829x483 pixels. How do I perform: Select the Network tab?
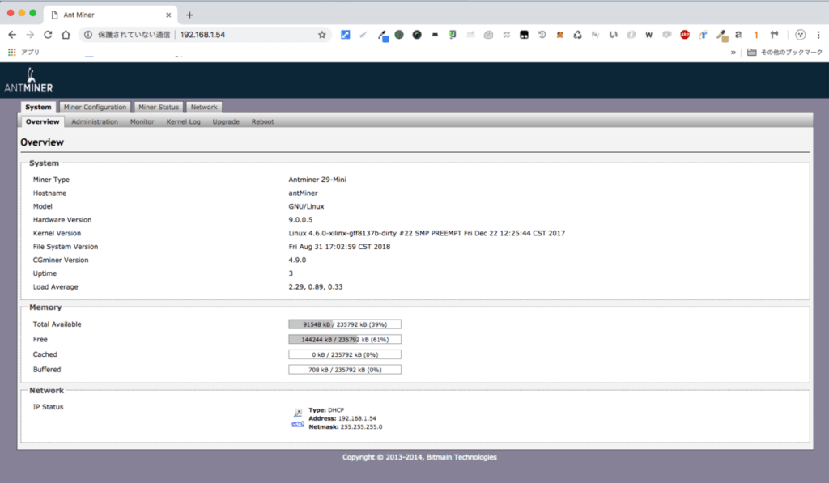click(x=204, y=107)
